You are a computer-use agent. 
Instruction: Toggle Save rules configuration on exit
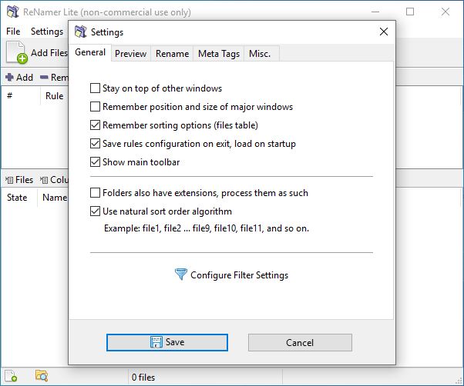coord(95,144)
